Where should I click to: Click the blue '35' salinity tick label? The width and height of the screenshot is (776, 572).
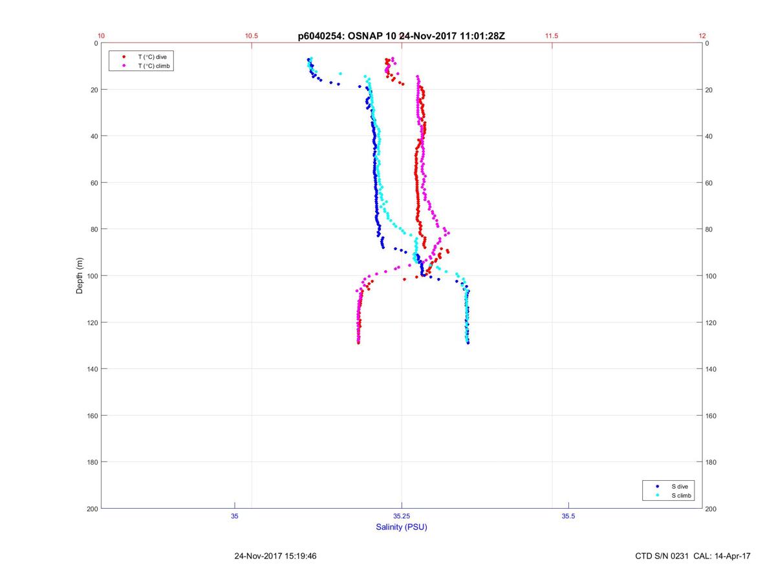(235, 516)
